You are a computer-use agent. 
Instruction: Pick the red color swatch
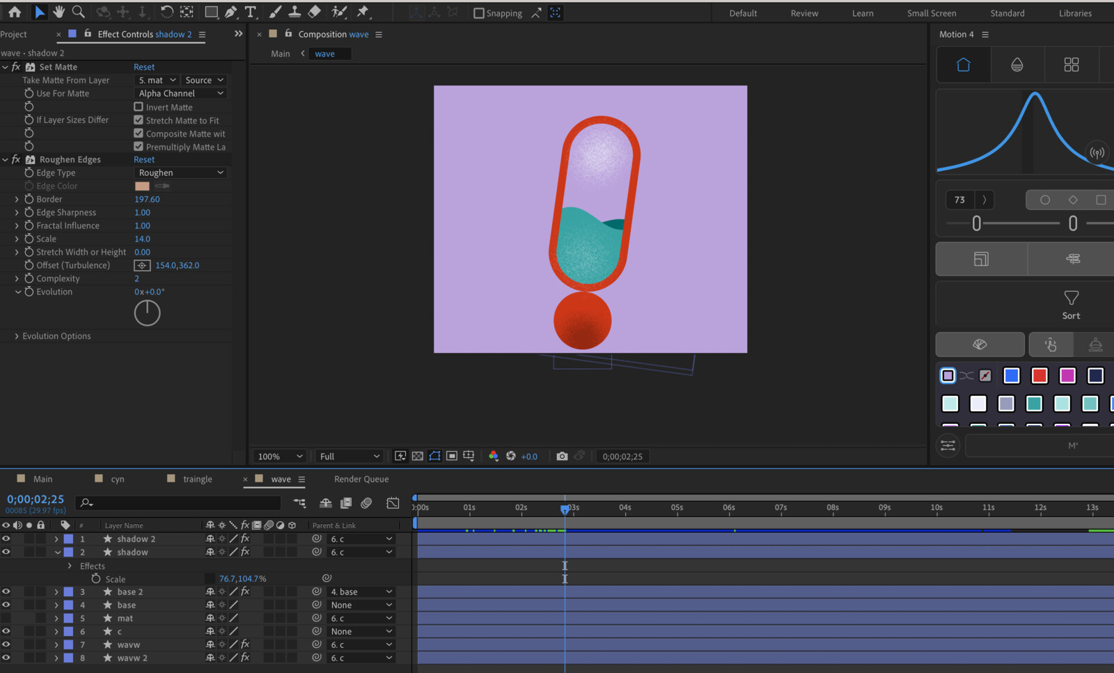point(1039,376)
